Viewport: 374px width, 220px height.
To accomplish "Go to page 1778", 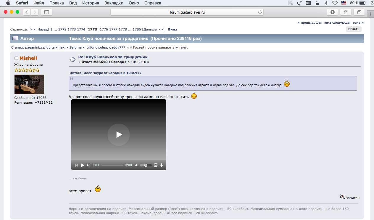I will point(123,29).
